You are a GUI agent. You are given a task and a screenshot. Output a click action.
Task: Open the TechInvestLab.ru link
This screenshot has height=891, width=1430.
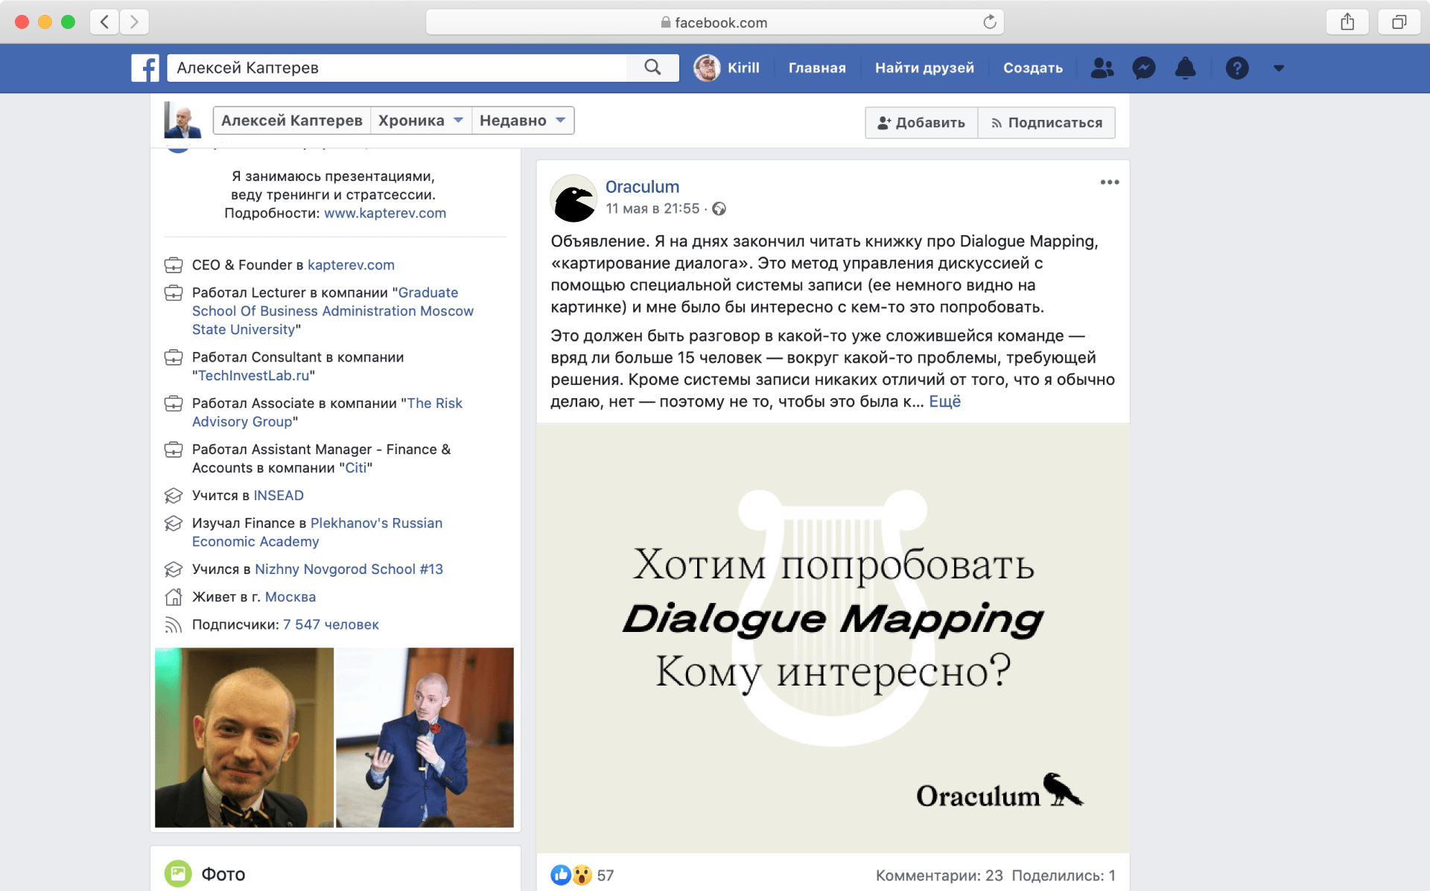click(x=253, y=376)
